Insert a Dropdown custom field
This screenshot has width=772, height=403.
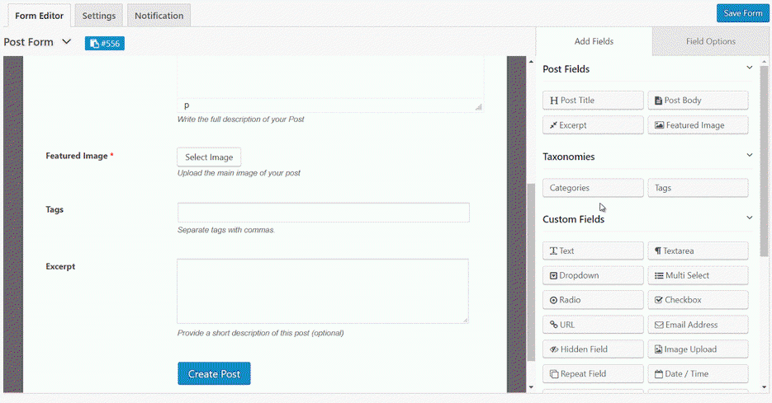pos(592,275)
